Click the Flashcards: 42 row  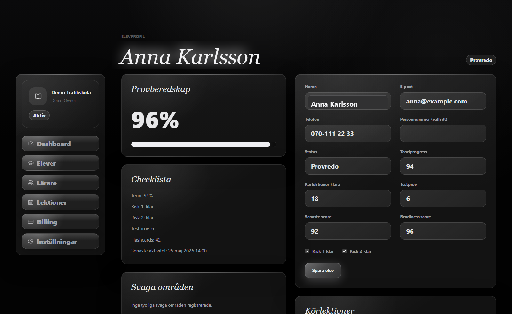pyautogui.click(x=146, y=240)
